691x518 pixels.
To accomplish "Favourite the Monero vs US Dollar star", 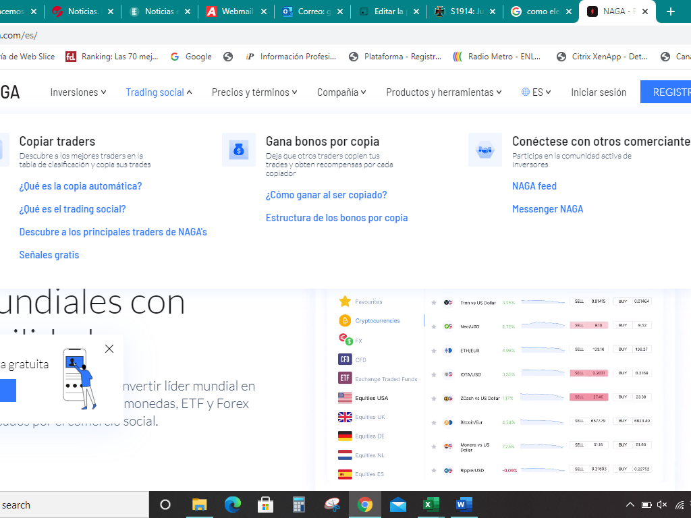I will [x=434, y=447].
